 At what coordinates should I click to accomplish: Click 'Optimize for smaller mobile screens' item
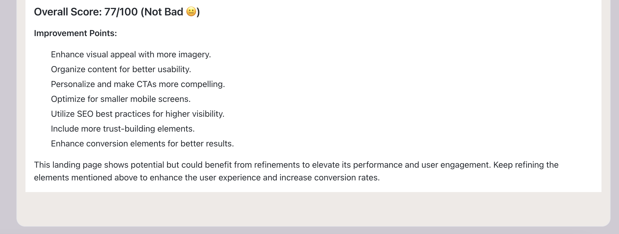pyautogui.click(x=121, y=99)
